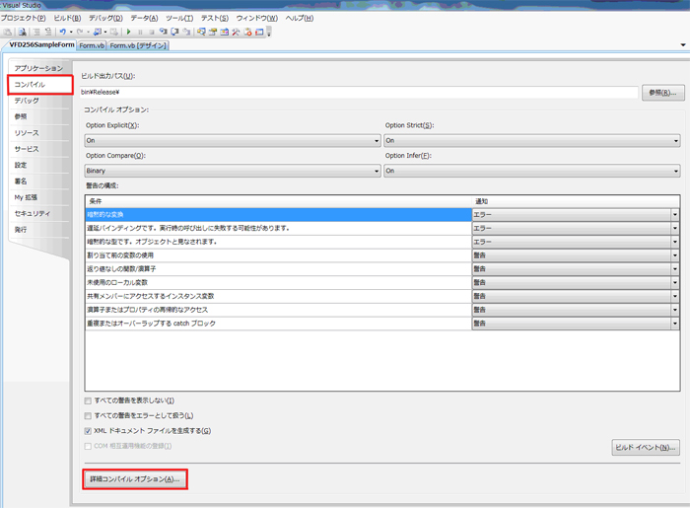Viewport: 690px width, 508px height.
Task: Click the Undo toolbar icon
Action: 63,32
